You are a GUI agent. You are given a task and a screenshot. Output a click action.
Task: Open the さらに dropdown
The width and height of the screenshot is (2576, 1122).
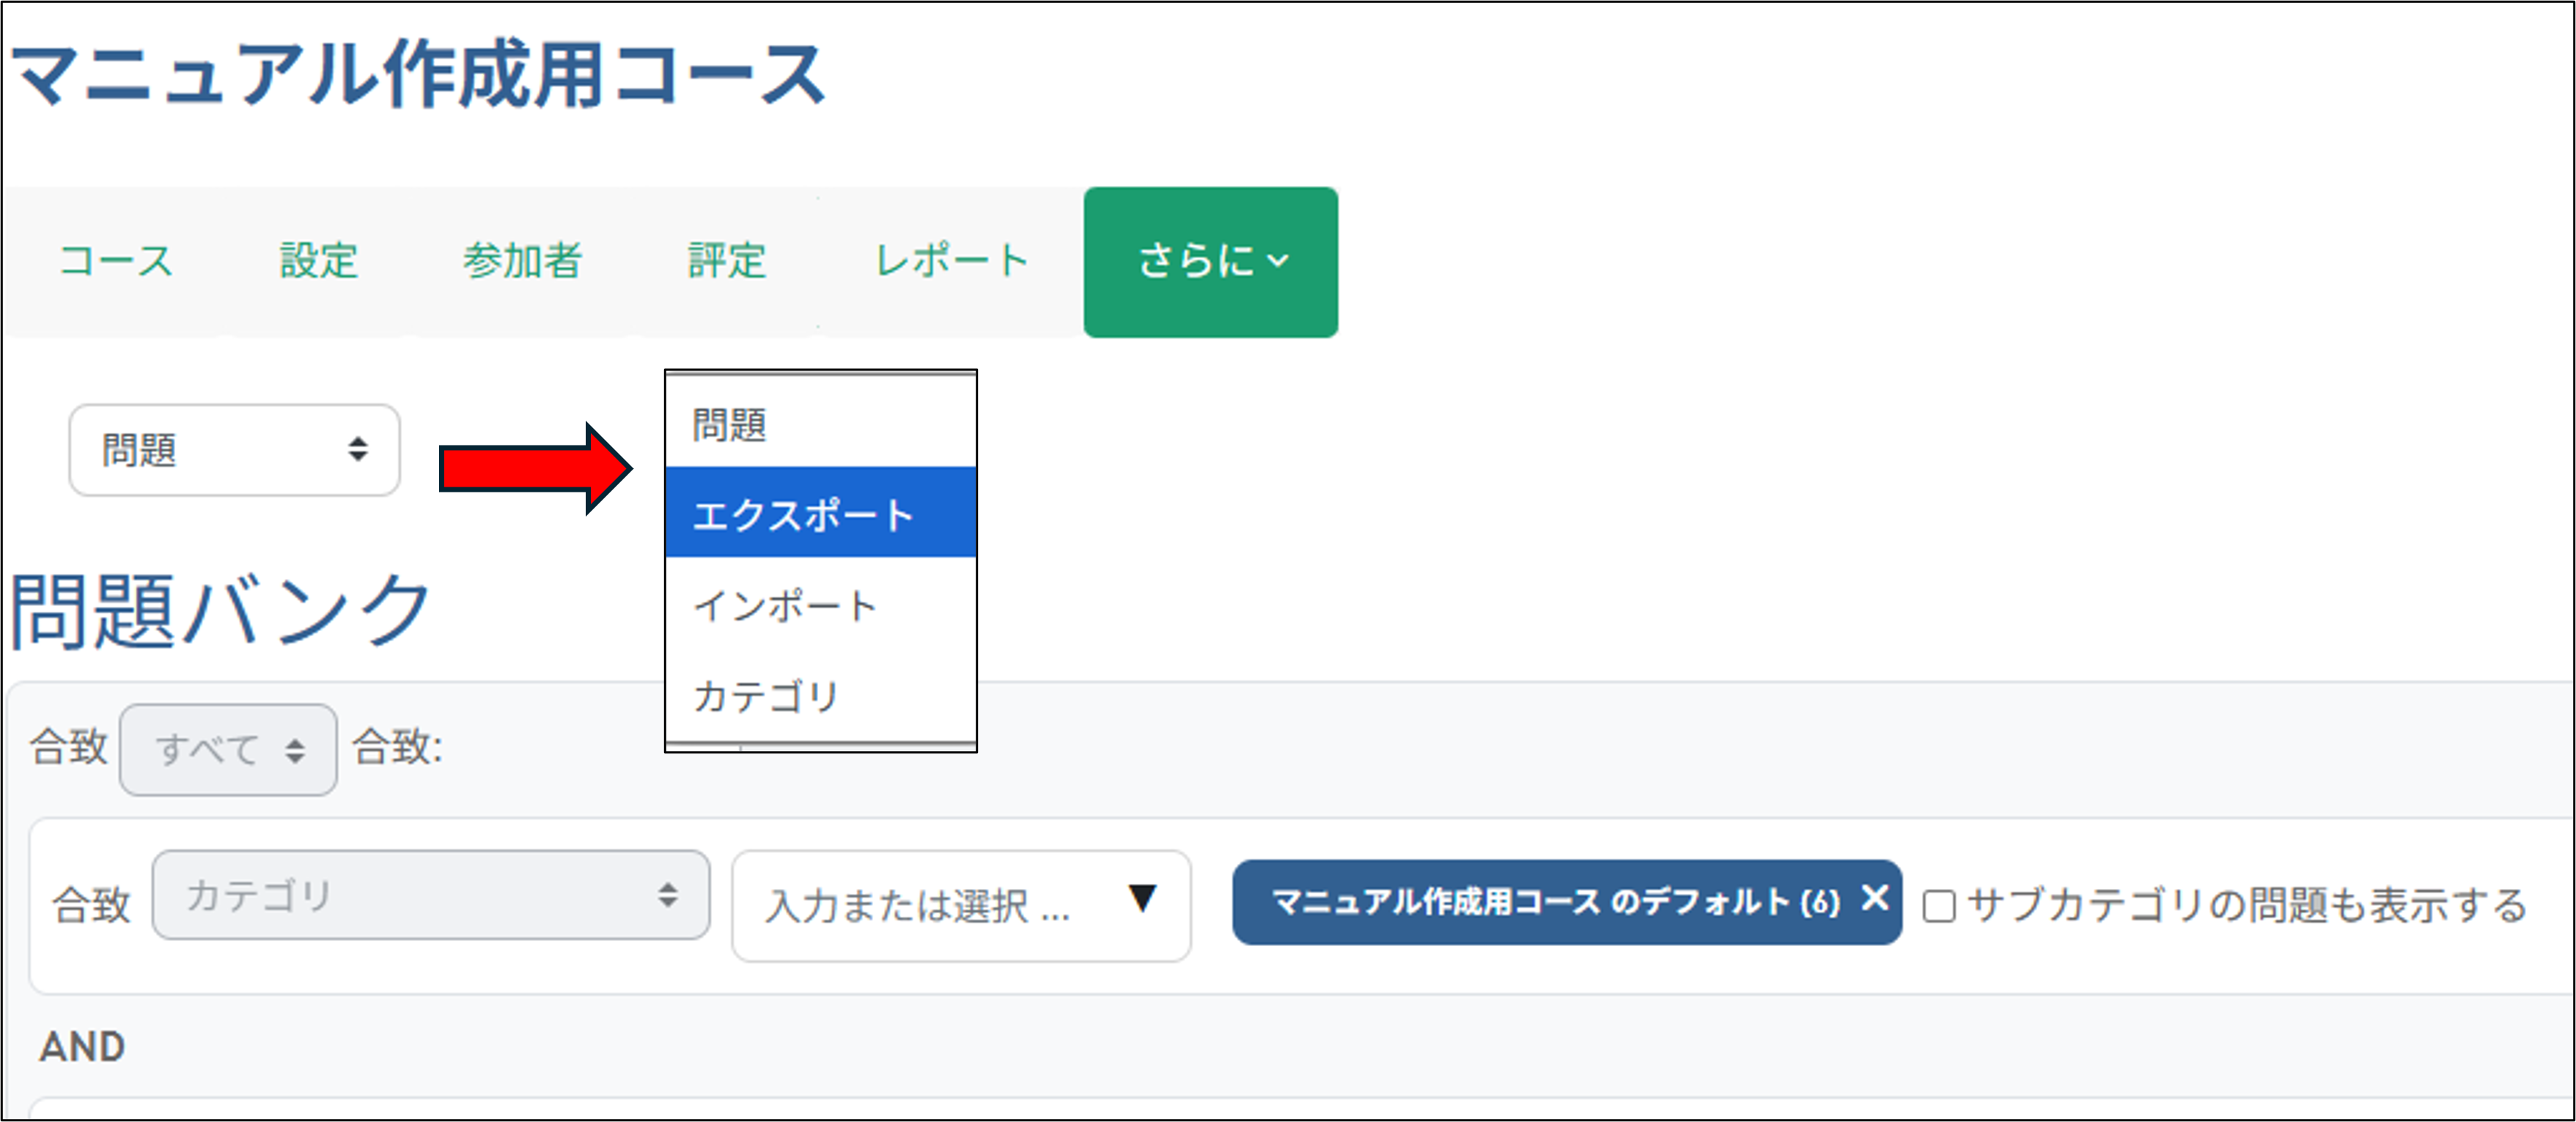coord(1211,262)
